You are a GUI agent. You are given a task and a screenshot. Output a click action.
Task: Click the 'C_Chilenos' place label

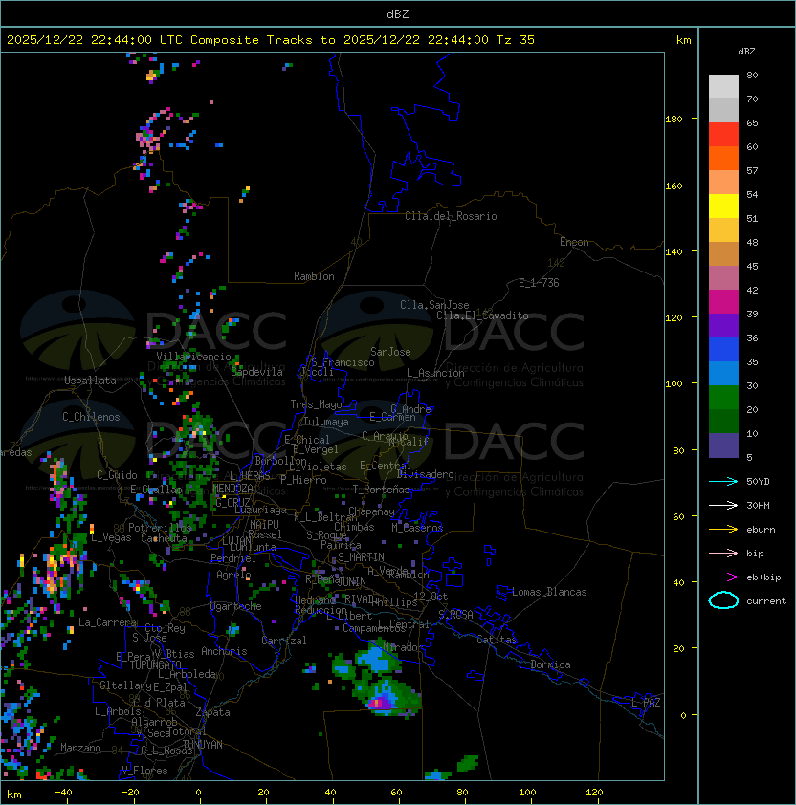pos(91,417)
